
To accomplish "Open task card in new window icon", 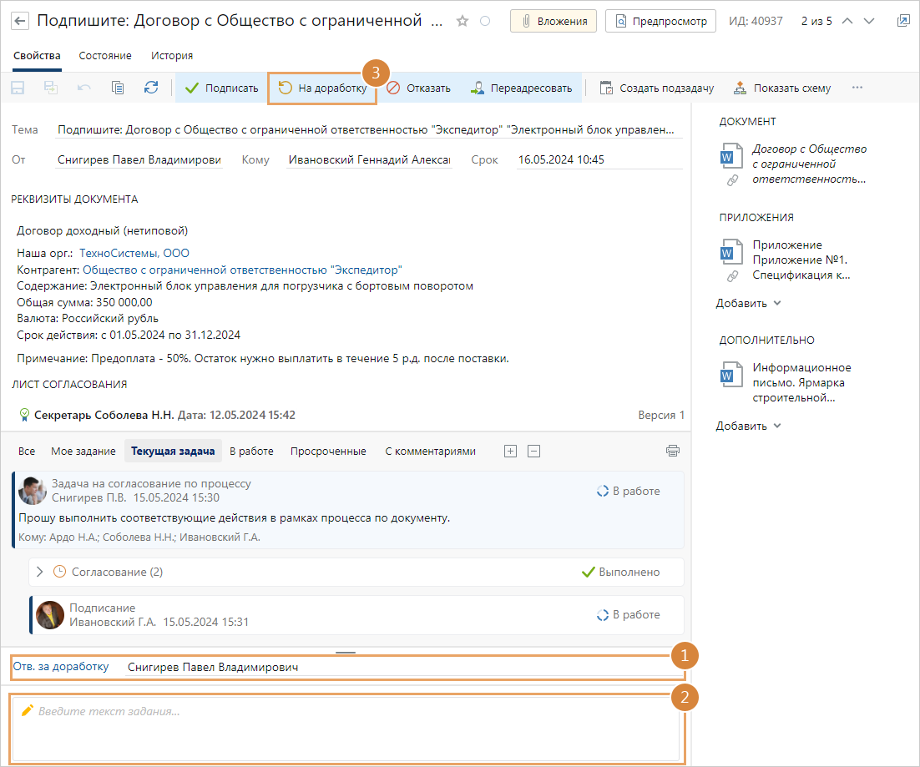I will click(x=902, y=21).
